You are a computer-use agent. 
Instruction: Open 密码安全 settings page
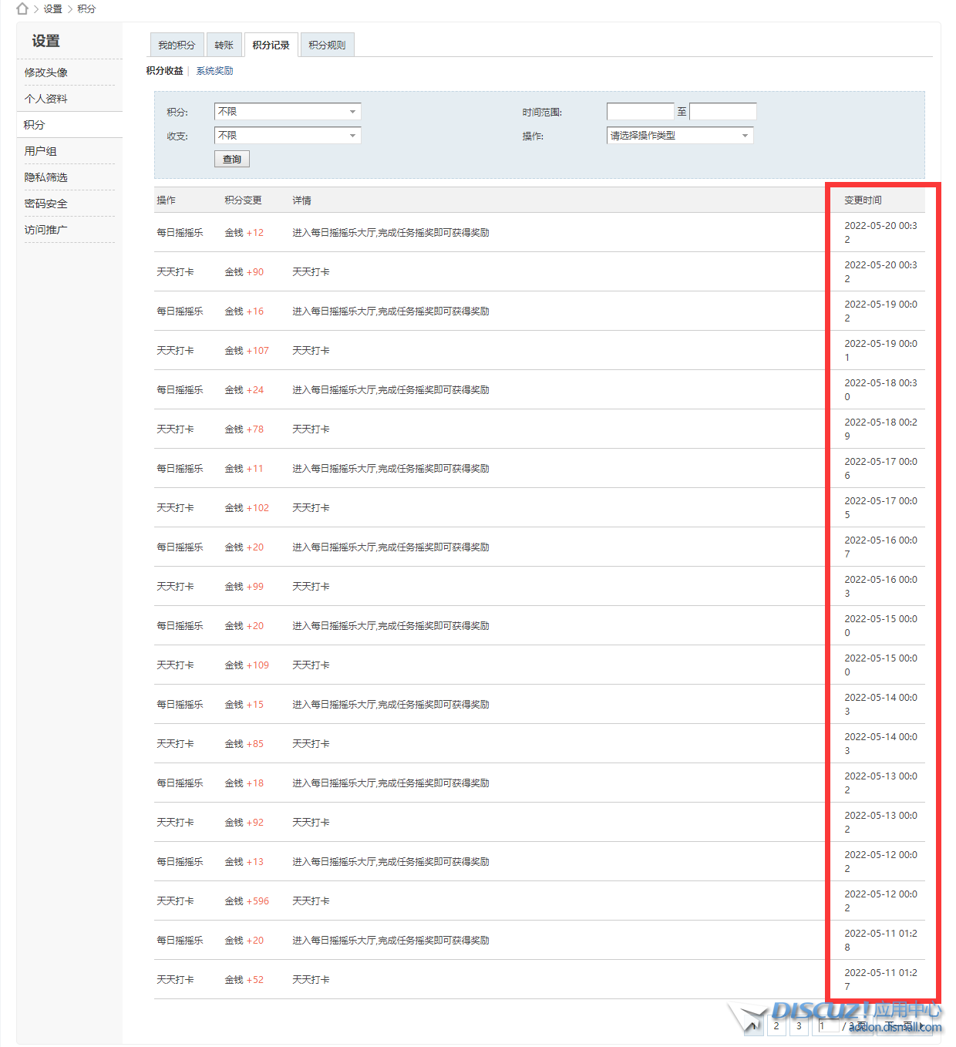point(46,204)
